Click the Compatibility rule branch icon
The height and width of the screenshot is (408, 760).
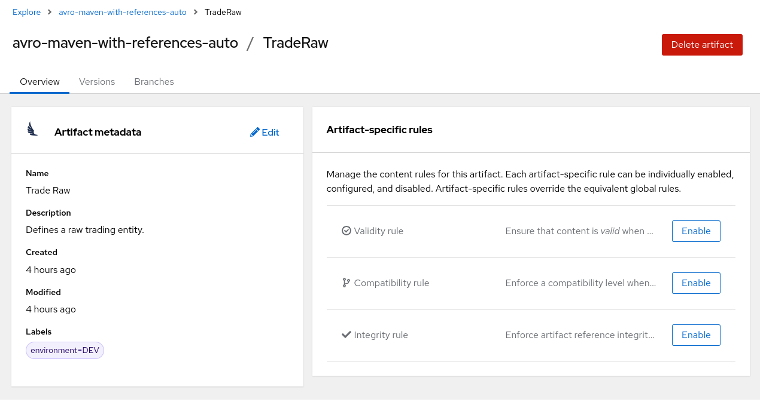(x=346, y=283)
